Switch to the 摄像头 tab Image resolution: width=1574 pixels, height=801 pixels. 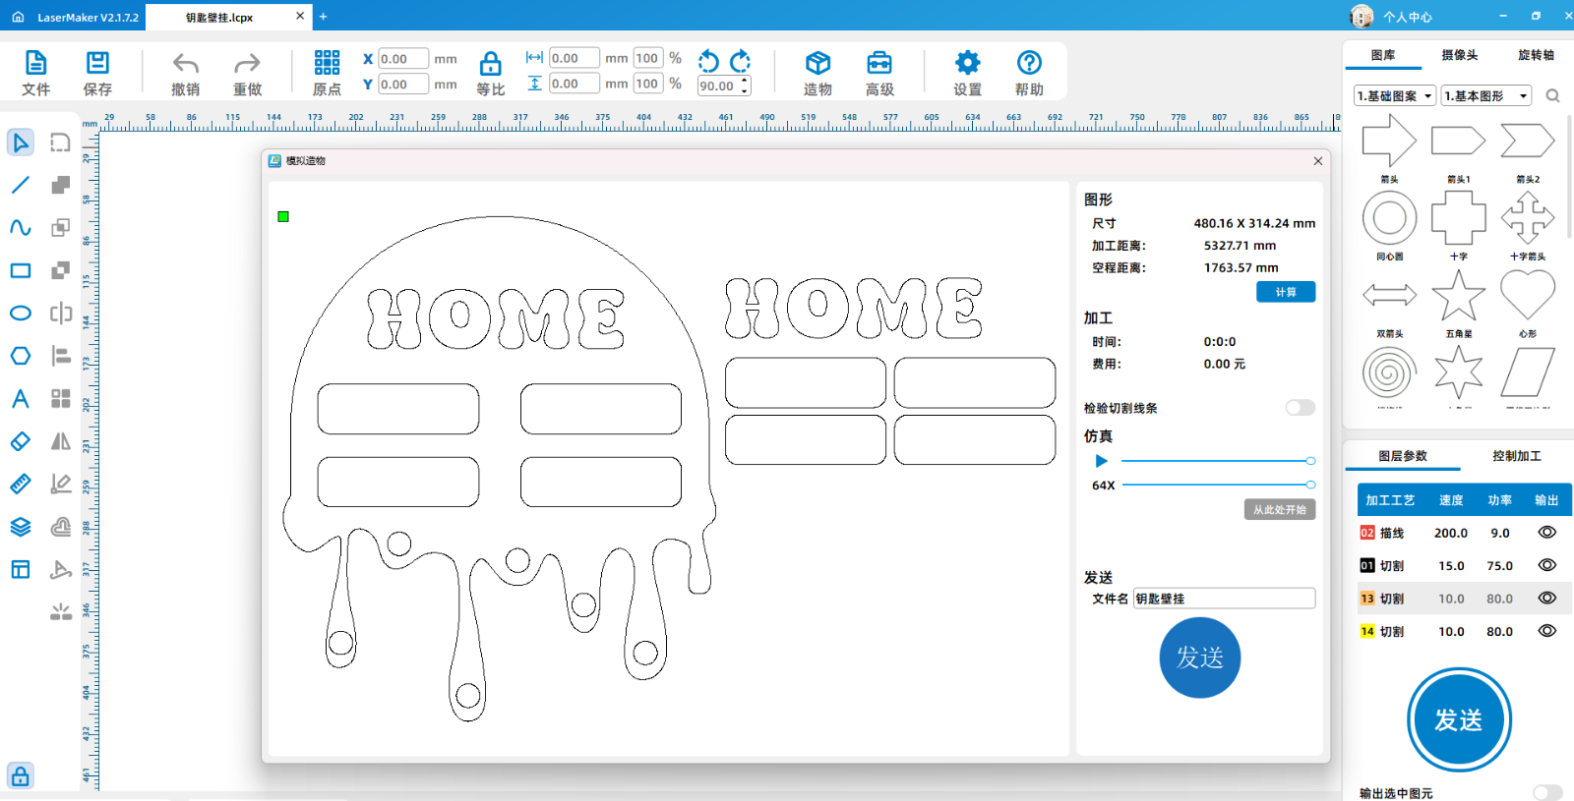point(1459,55)
